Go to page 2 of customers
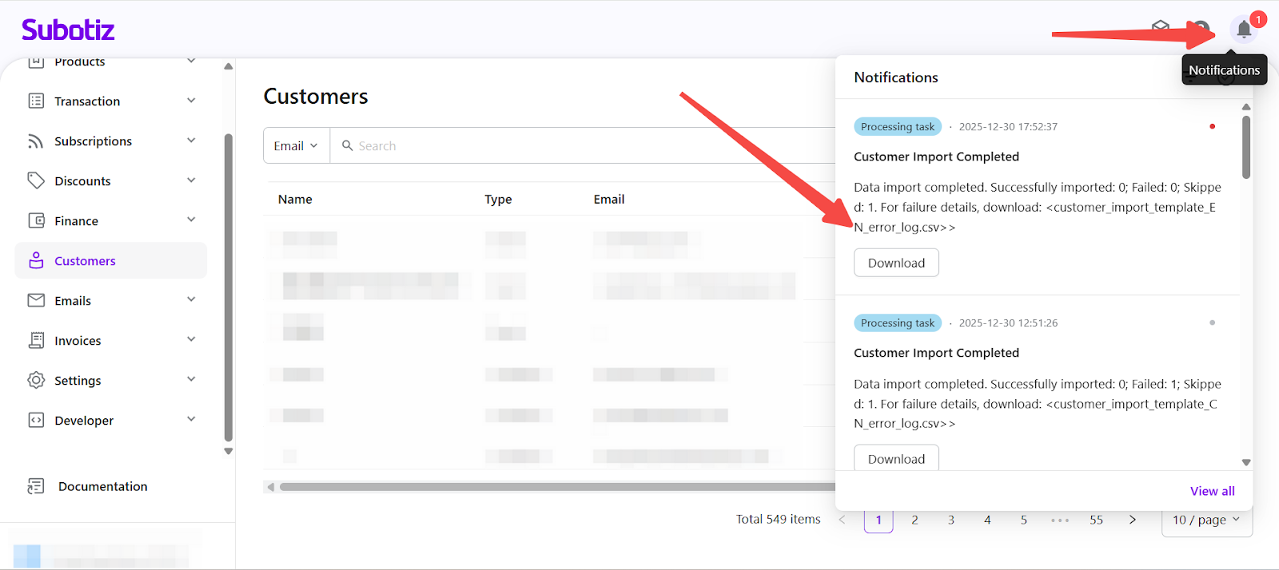 point(914,520)
